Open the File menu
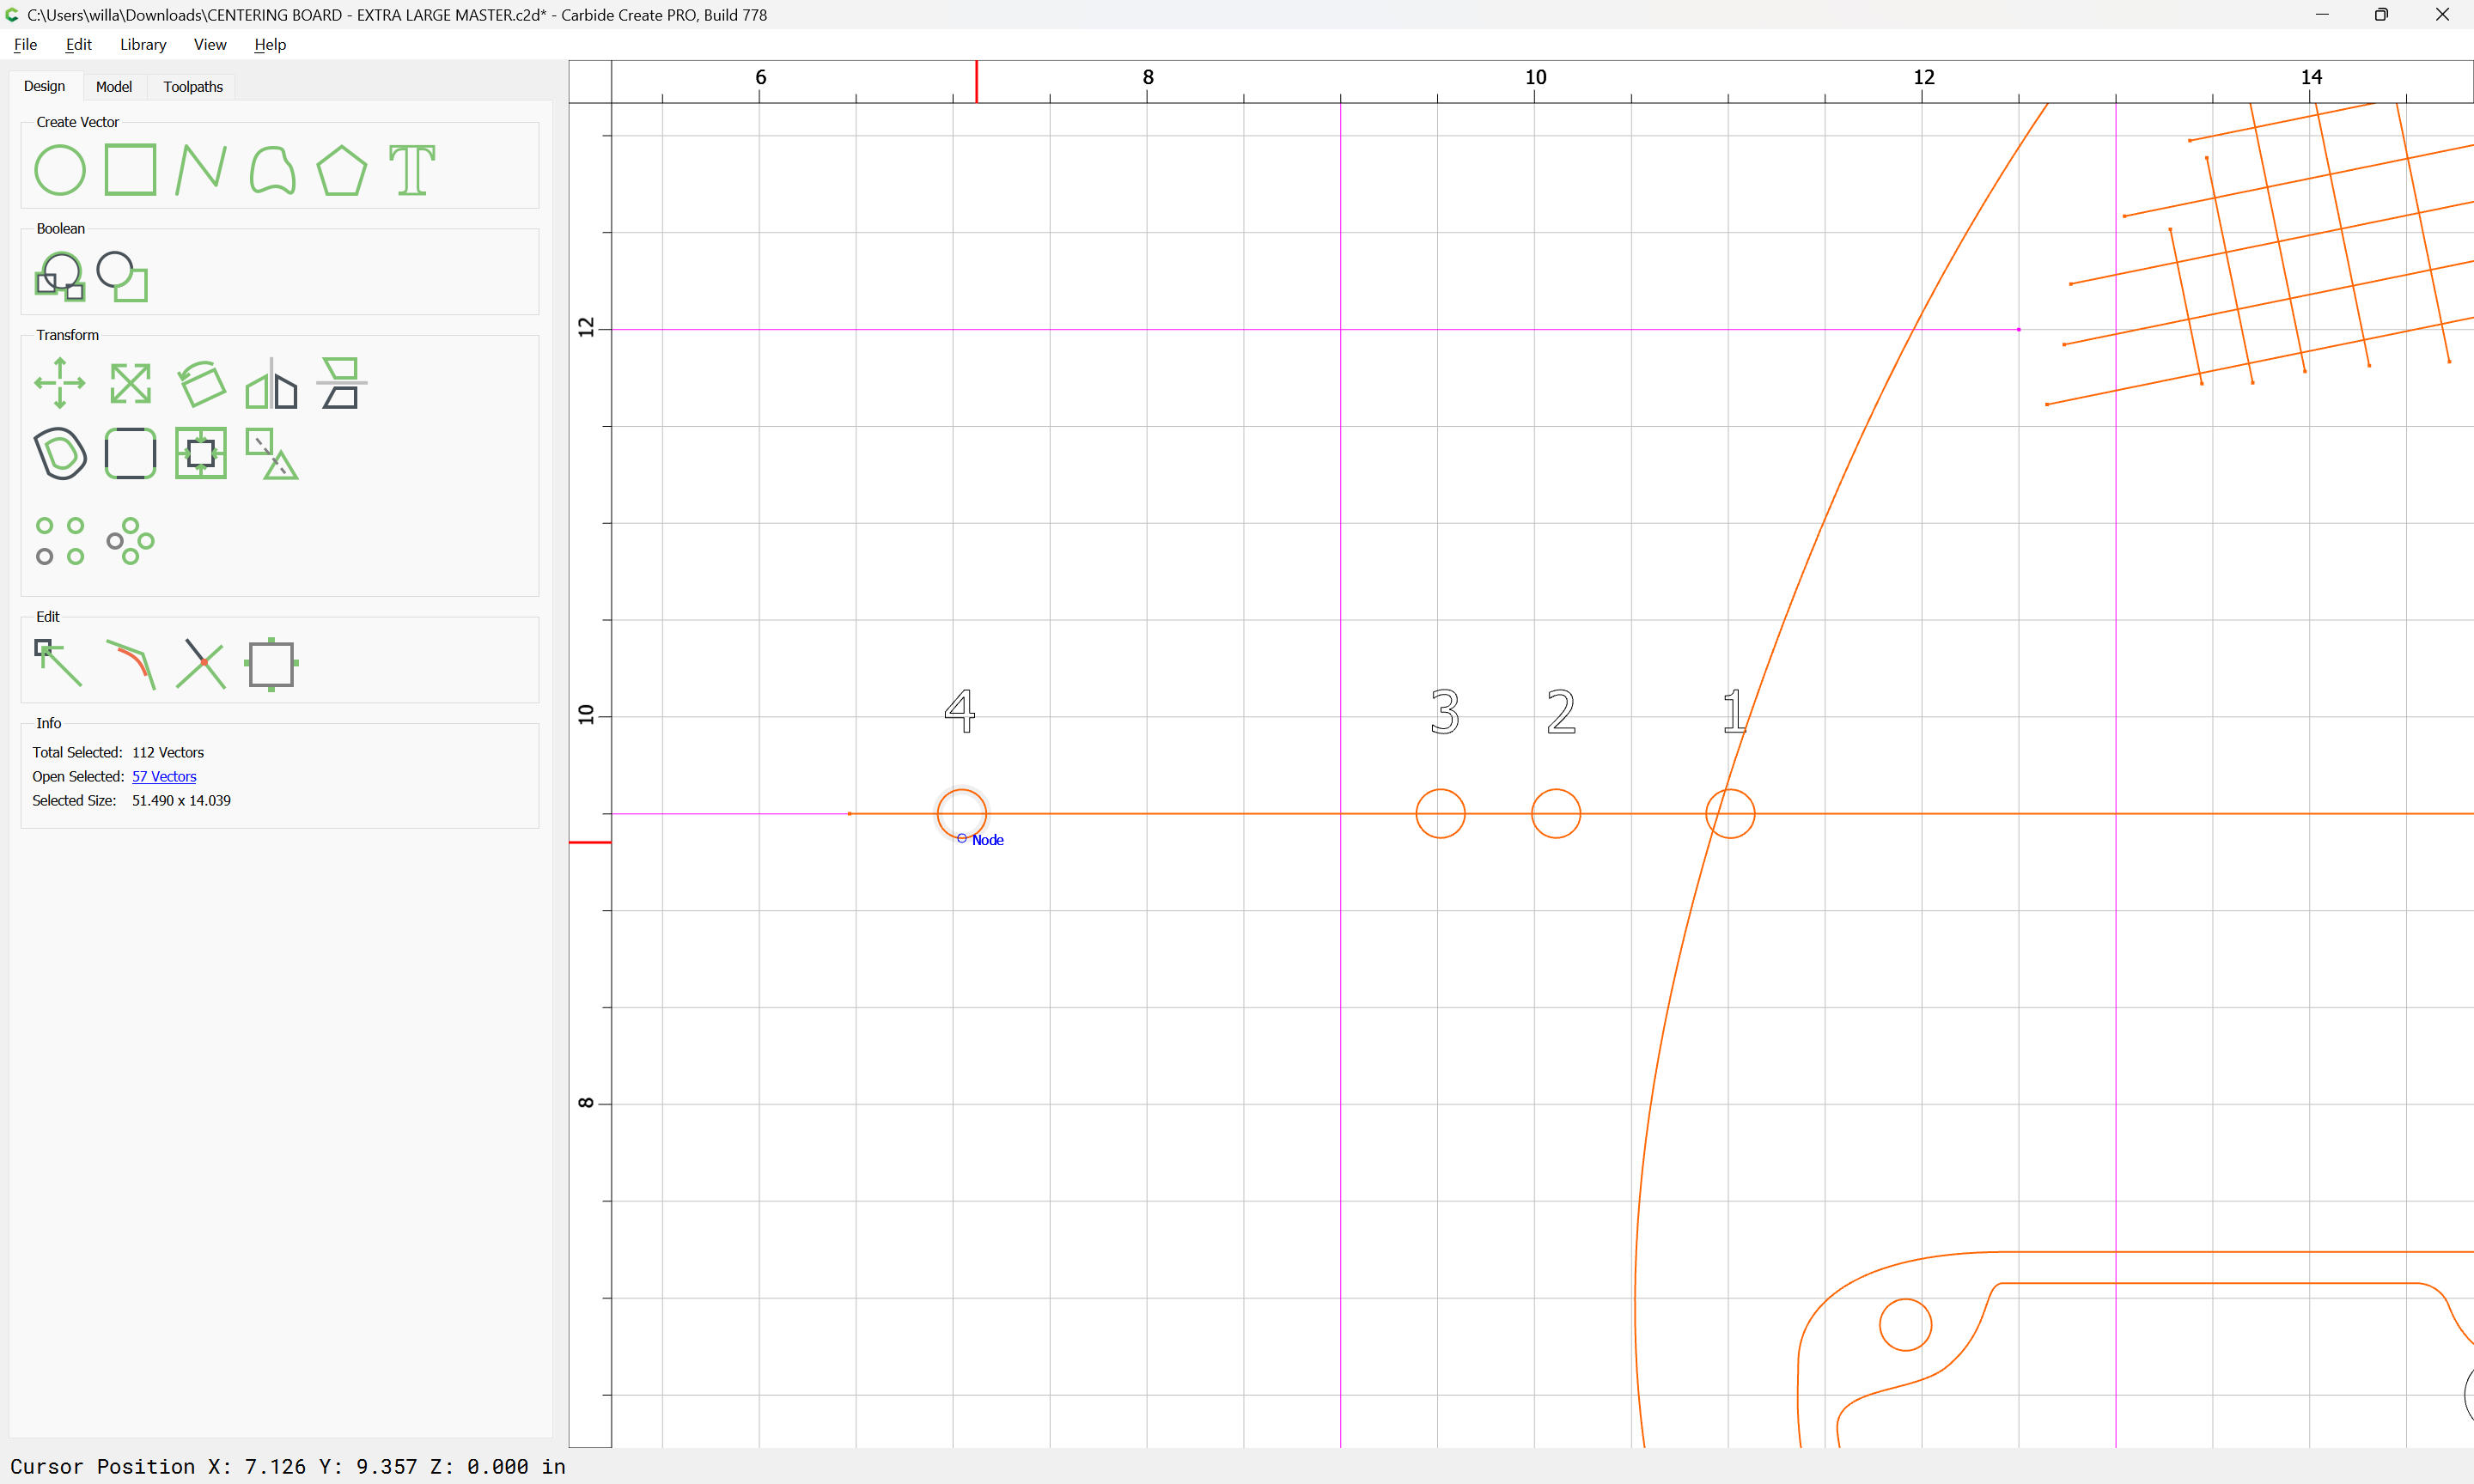This screenshot has height=1484, width=2474. 25,44
